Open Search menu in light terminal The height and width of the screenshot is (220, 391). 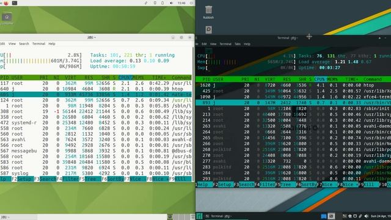24,43
